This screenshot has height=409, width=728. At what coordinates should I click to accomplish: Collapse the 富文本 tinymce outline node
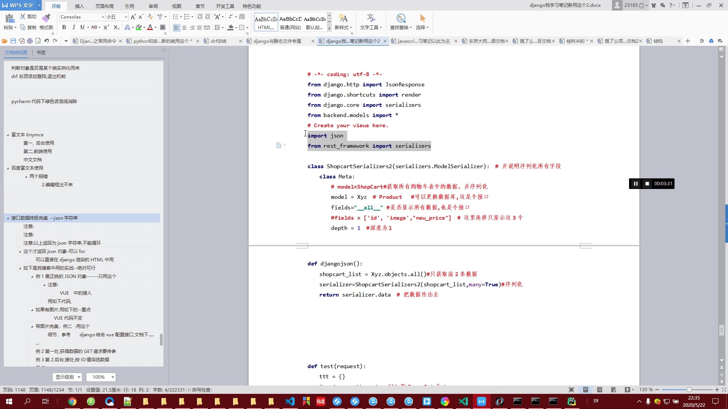point(8,135)
